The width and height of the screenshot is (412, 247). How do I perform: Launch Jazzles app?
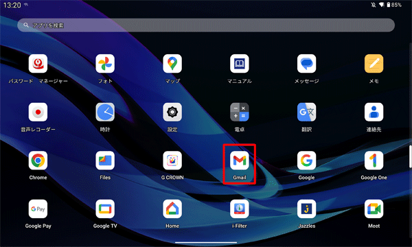[307, 209]
